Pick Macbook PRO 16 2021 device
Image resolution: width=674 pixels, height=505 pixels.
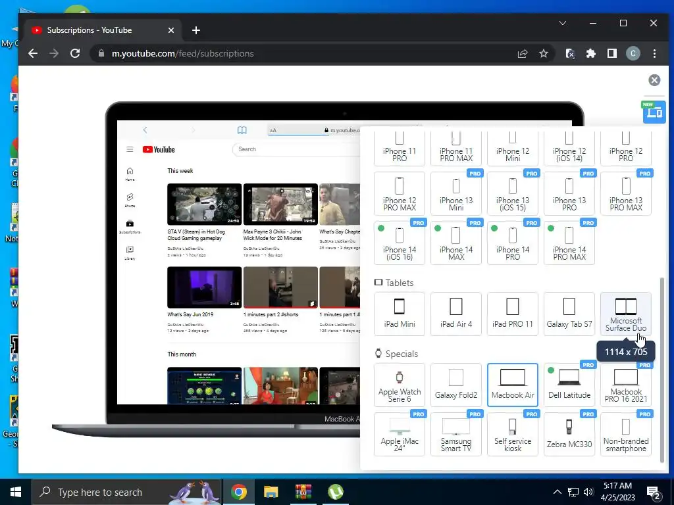[626, 385]
